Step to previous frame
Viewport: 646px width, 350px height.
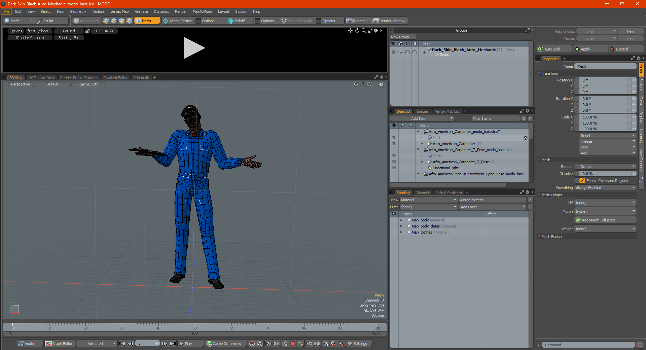[131, 344]
